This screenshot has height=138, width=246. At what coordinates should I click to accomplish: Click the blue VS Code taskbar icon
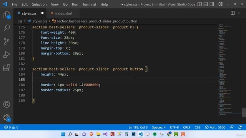coord(141,134)
